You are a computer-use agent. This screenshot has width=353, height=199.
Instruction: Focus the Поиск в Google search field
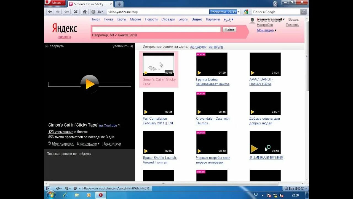[276, 12]
